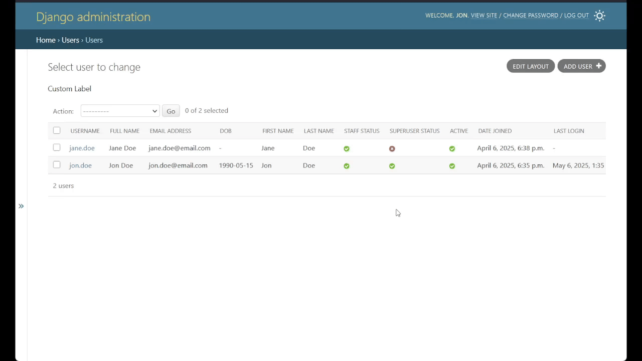Viewport: 642px width, 361px height.
Task: Open jon.doe's user edit page
Action: [x=80, y=165]
